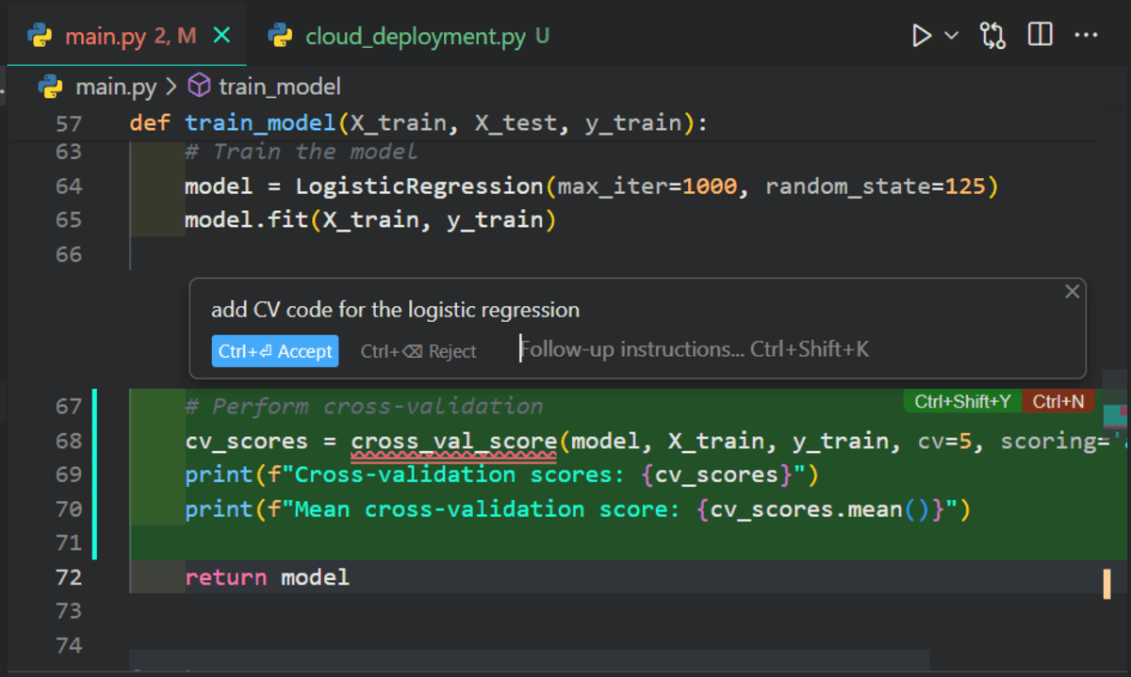The width and height of the screenshot is (1131, 677).
Task: Accept the suggested cross-validation code
Action: tap(275, 351)
